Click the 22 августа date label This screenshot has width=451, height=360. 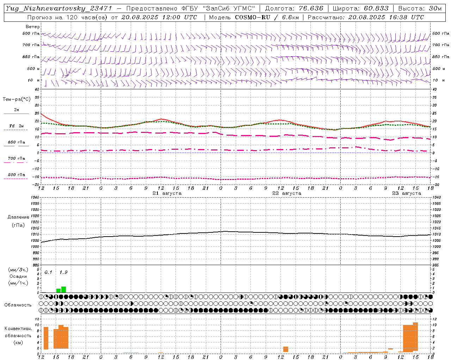[287, 193]
